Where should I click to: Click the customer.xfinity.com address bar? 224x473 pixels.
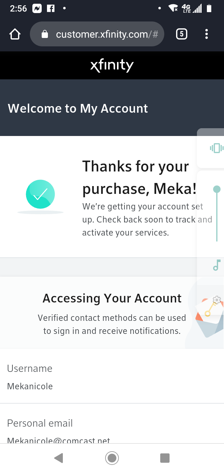(106, 34)
